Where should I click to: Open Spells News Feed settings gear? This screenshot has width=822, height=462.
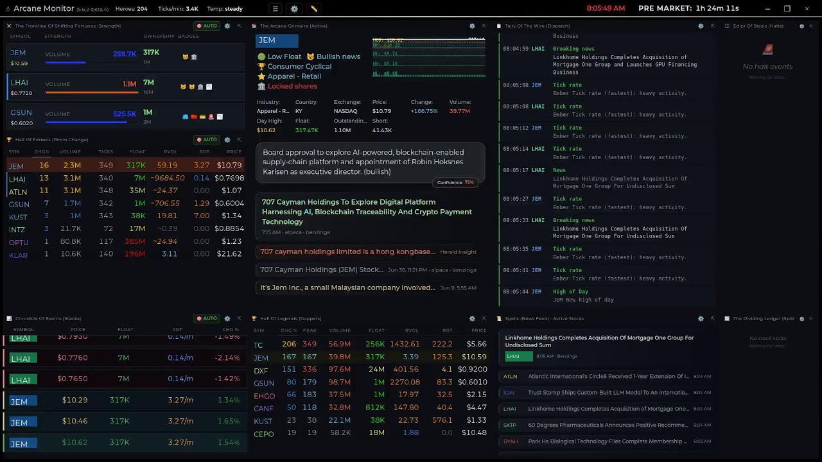(x=701, y=318)
